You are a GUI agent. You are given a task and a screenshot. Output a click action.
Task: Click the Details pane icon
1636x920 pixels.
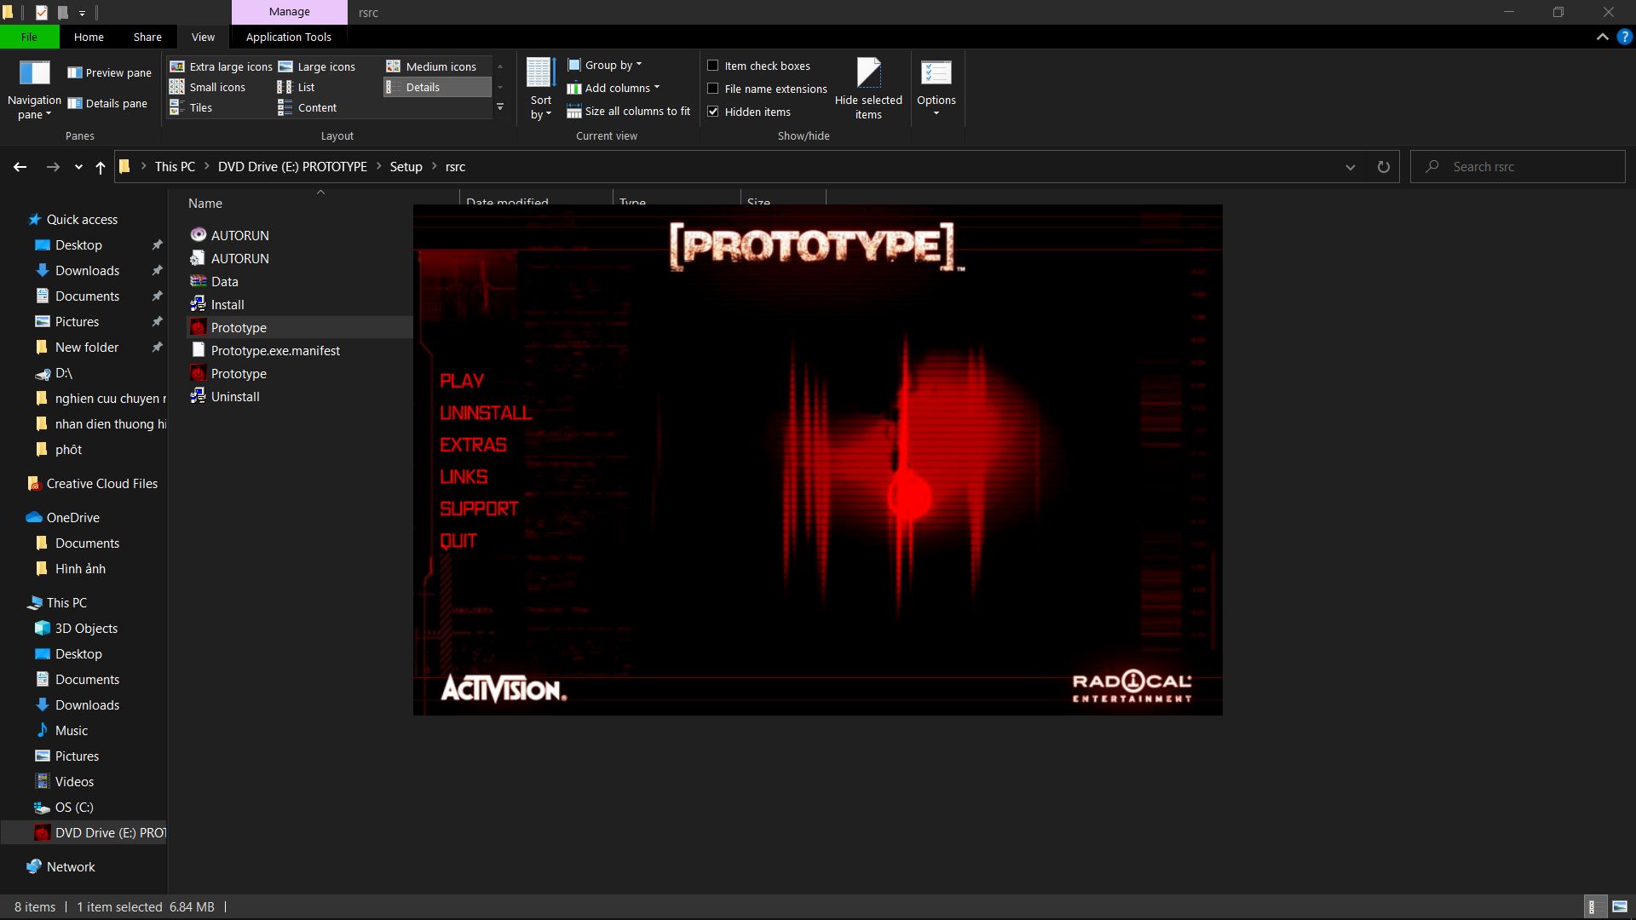(116, 102)
